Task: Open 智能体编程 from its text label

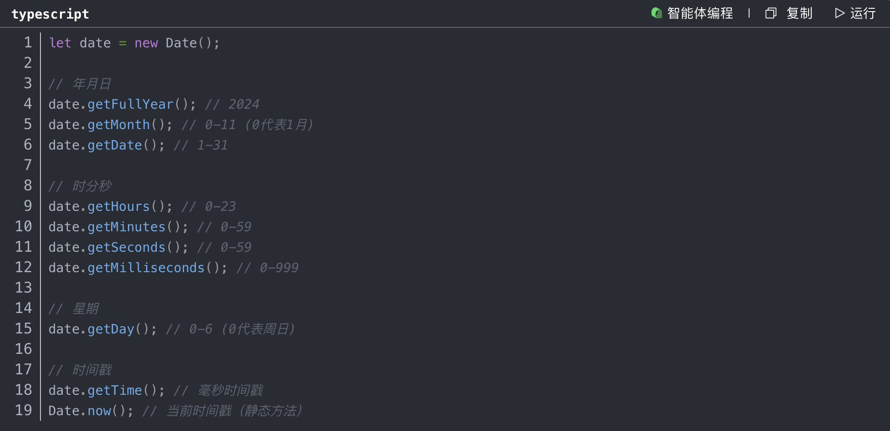Action: [x=700, y=13]
